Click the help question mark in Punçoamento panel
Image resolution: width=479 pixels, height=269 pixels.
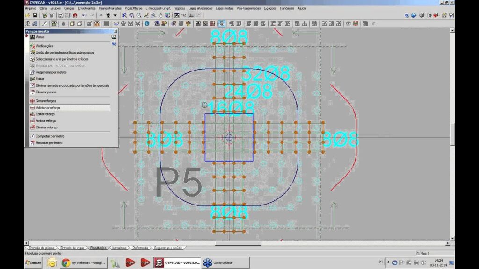(x=114, y=44)
